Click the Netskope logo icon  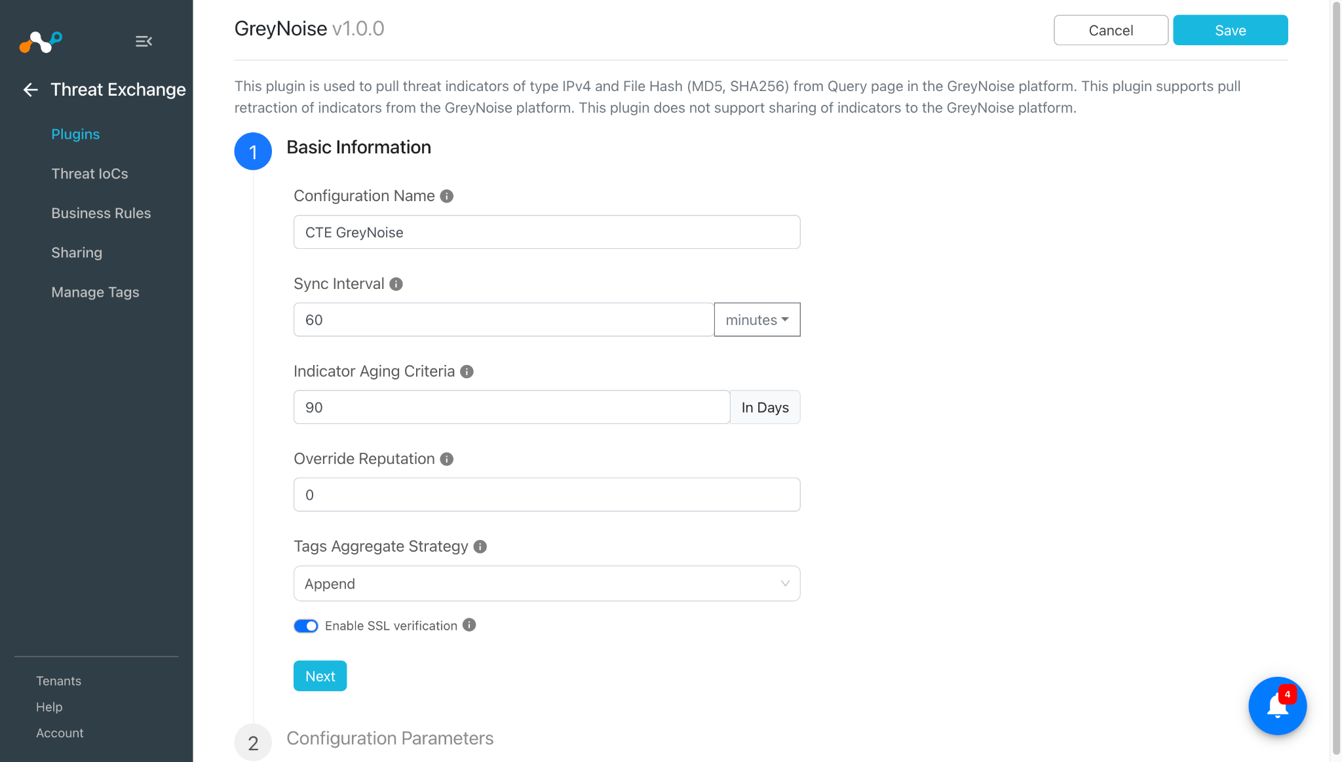click(x=41, y=42)
